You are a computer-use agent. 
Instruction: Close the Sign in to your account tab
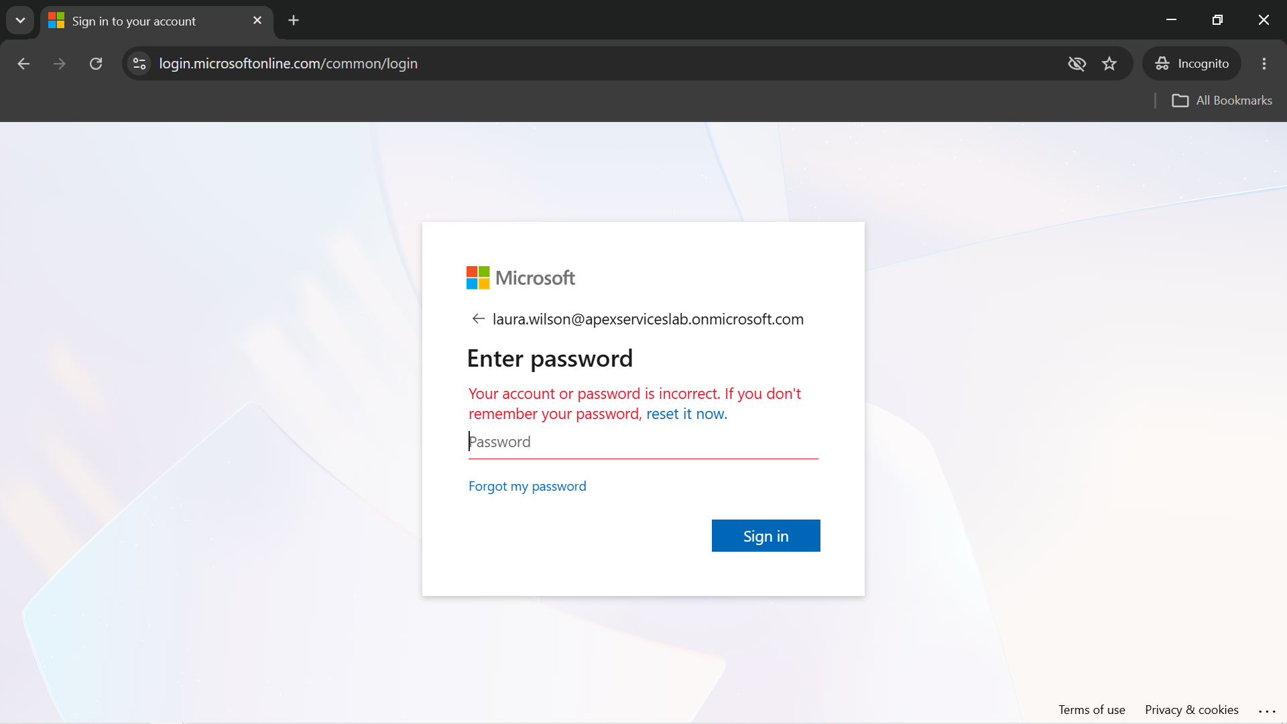257,21
